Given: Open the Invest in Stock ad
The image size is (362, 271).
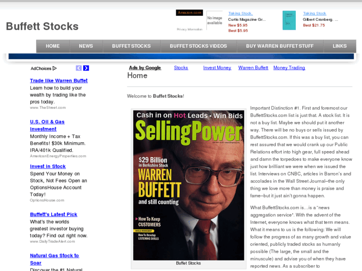Looking at the screenshot, I should pyautogui.click(x=48, y=167).
